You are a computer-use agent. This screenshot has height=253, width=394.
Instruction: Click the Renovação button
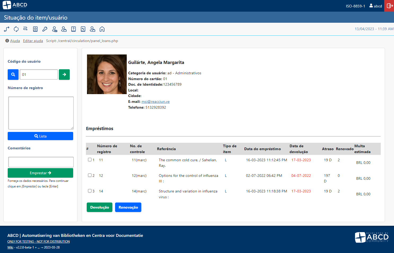coord(128,207)
